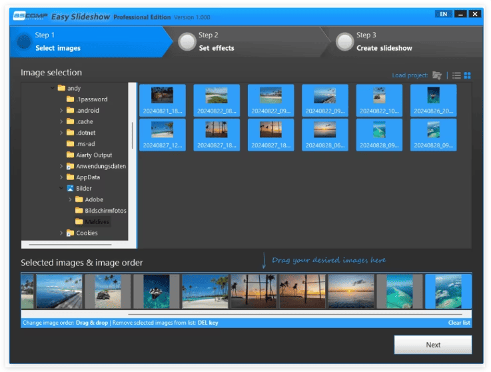Go to Step 1 Select images tab
The width and height of the screenshot is (491, 372).
point(89,42)
